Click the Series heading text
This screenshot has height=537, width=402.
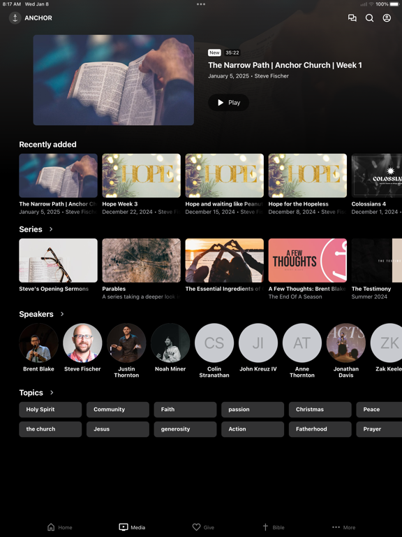(31, 229)
